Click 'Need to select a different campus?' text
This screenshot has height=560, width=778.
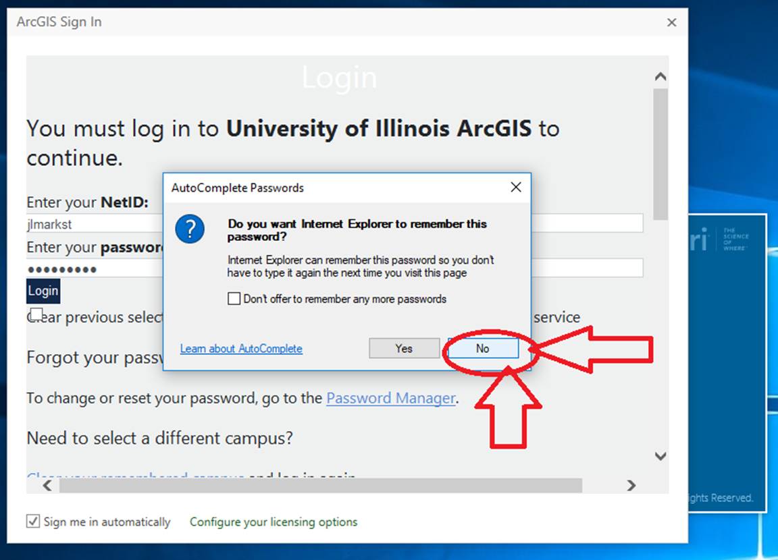coord(160,438)
